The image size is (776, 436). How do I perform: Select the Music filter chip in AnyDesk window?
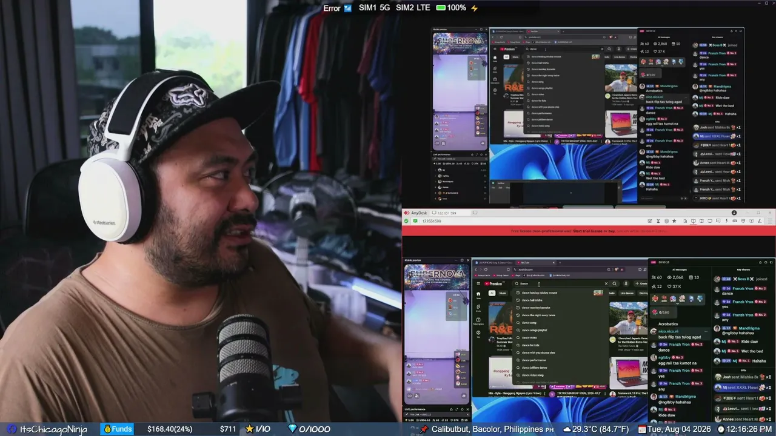click(503, 293)
